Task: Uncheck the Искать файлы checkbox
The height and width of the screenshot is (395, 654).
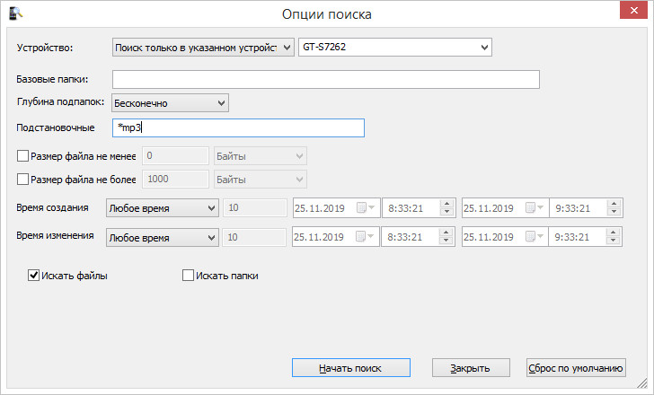Action: pyautogui.click(x=33, y=275)
